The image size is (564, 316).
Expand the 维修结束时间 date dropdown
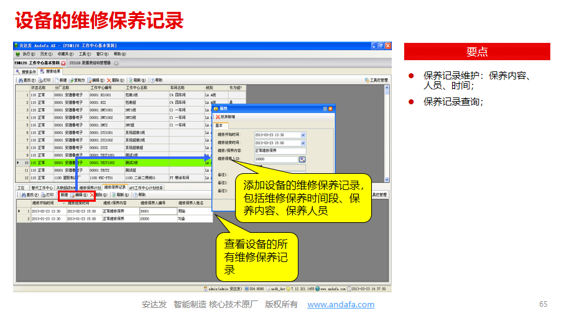(303, 143)
